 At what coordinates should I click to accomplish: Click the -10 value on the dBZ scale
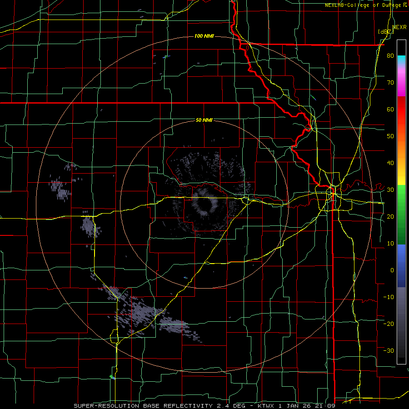pyautogui.click(x=389, y=297)
